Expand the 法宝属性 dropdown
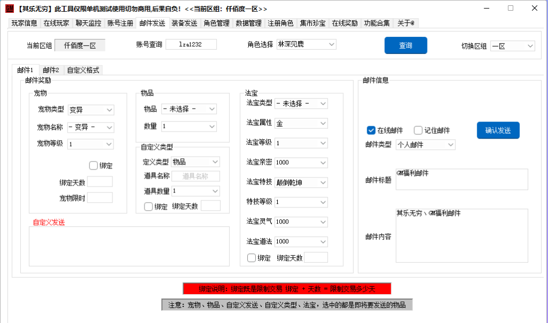 click(301, 124)
